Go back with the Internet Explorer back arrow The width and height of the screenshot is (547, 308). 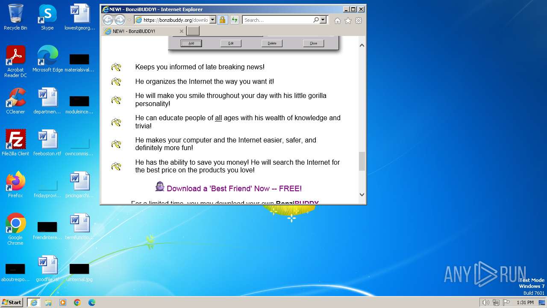(108, 20)
